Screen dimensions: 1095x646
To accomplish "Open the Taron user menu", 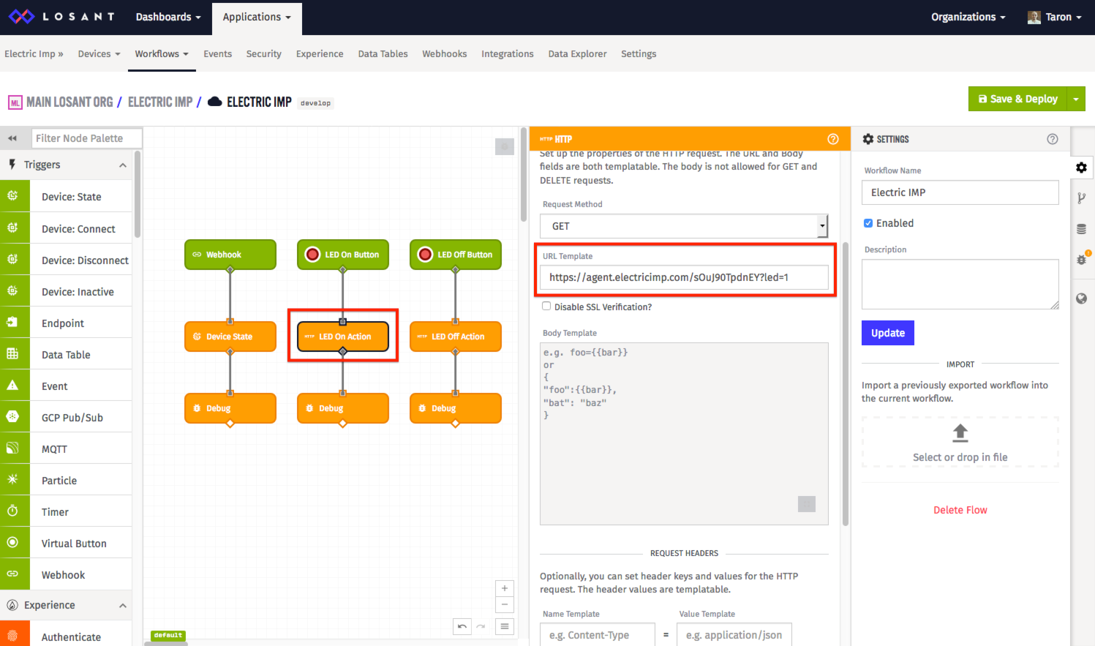I will (x=1055, y=17).
